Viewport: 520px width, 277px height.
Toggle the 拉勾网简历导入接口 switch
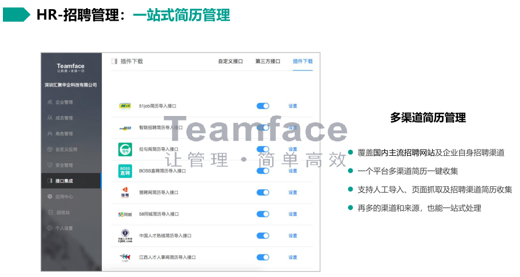[x=263, y=149]
